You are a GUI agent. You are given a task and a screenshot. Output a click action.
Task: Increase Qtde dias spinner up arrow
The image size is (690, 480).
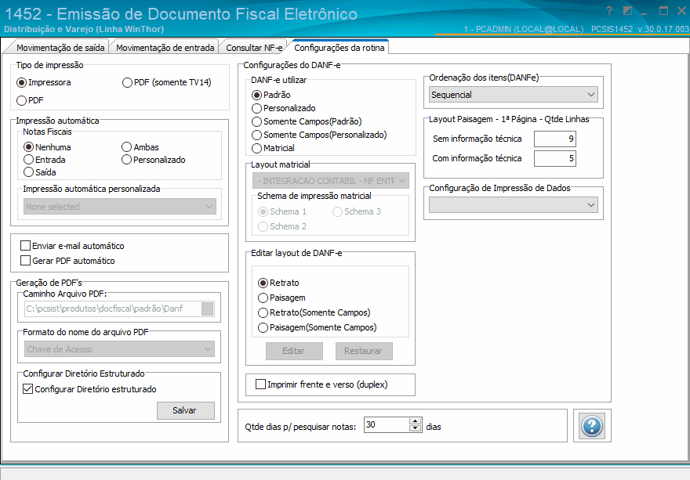point(415,421)
